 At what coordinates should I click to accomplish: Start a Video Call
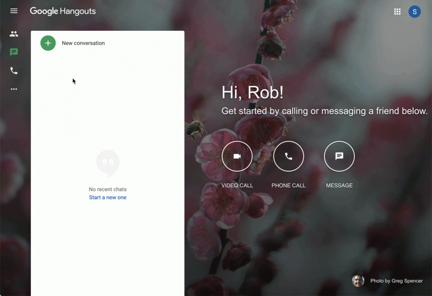237,156
